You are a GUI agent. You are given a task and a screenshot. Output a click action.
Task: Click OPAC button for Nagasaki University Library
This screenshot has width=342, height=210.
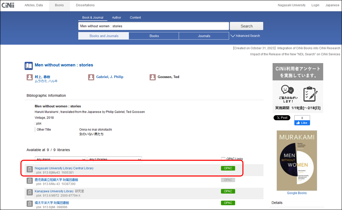click(x=228, y=168)
